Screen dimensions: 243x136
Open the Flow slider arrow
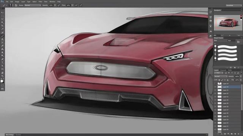tap(73, 5)
